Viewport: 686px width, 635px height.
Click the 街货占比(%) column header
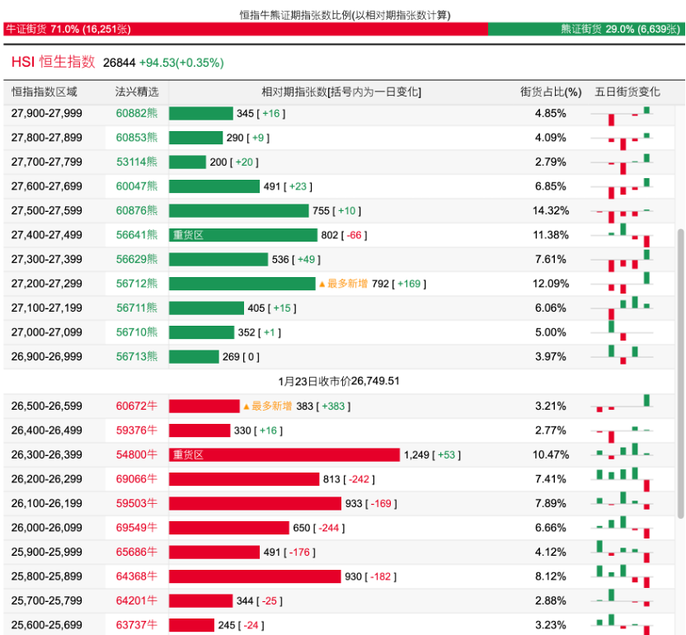click(x=551, y=92)
